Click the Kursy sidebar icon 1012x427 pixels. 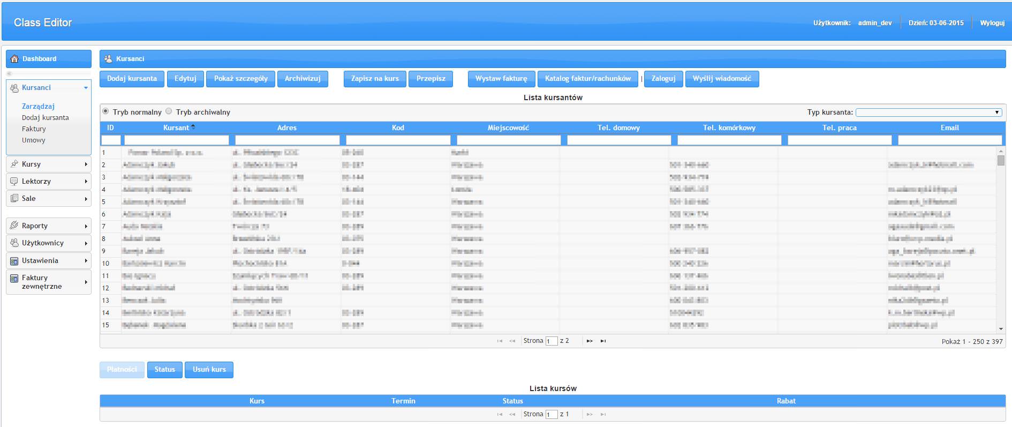click(x=14, y=164)
